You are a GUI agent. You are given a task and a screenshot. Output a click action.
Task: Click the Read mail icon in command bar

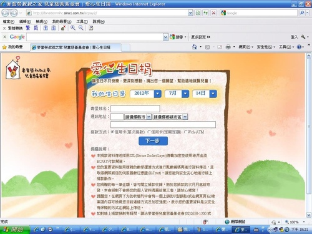click(220, 47)
